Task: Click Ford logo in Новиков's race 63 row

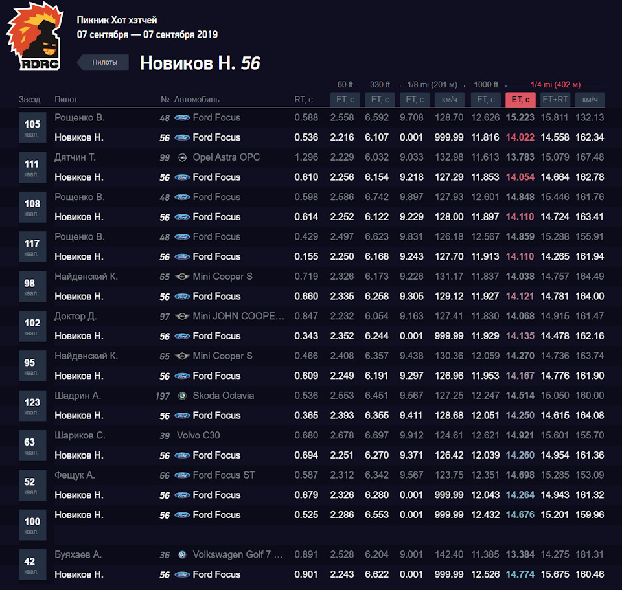Action: pos(182,455)
